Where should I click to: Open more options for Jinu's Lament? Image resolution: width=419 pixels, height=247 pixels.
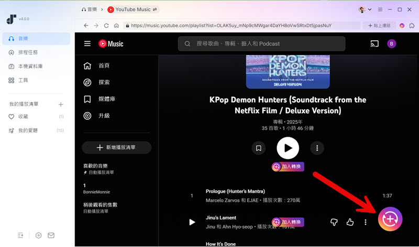365,222
